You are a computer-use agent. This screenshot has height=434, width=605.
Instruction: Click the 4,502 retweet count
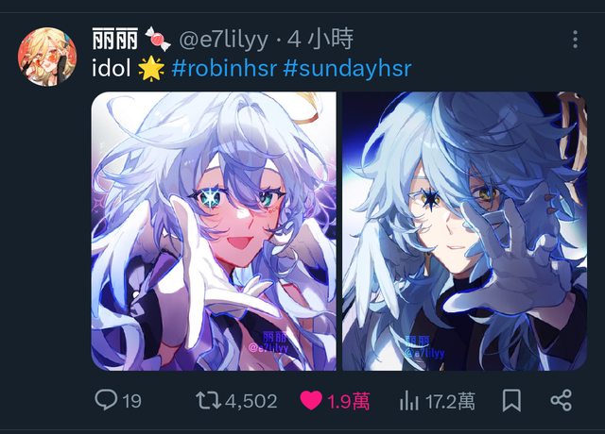click(x=251, y=401)
